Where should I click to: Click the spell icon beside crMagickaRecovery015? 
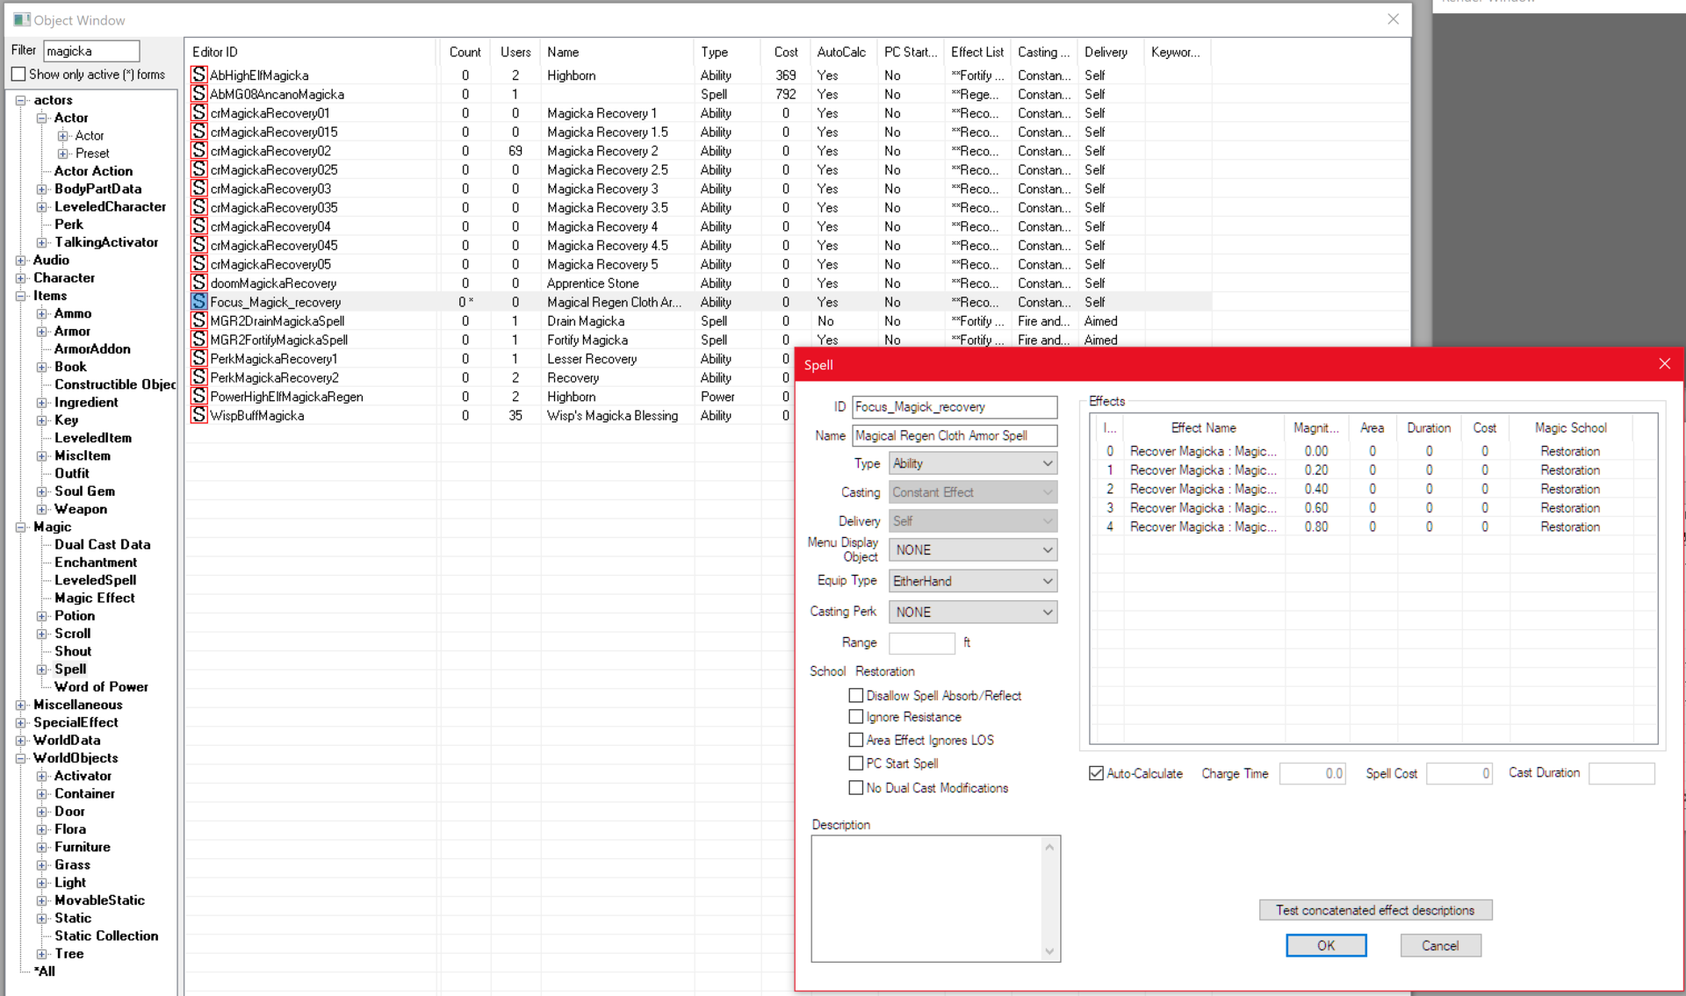(x=199, y=132)
